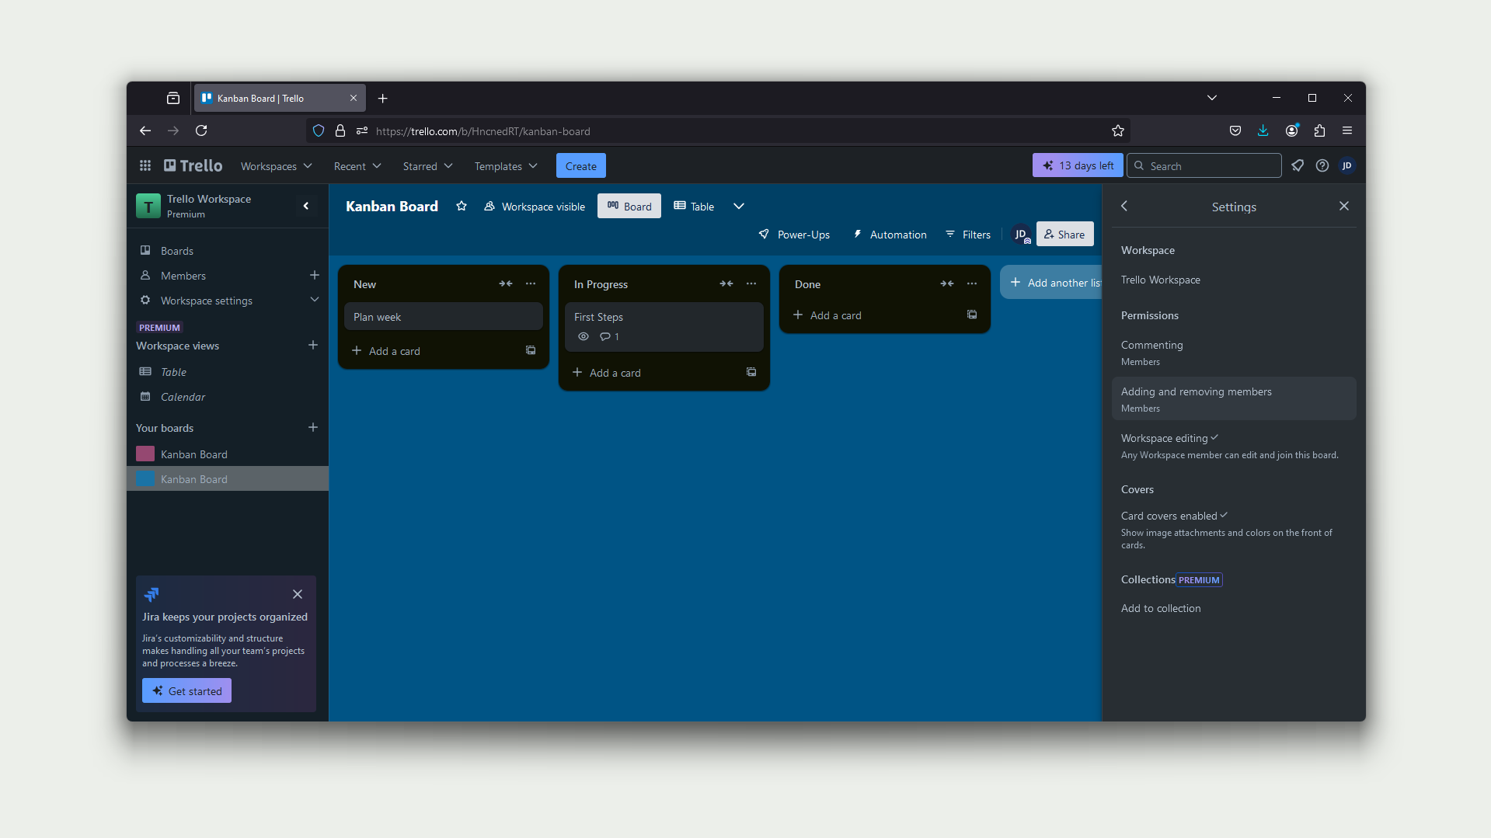Open the 13 days left trial button
1491x838 pixels.
coord(1078,165)
